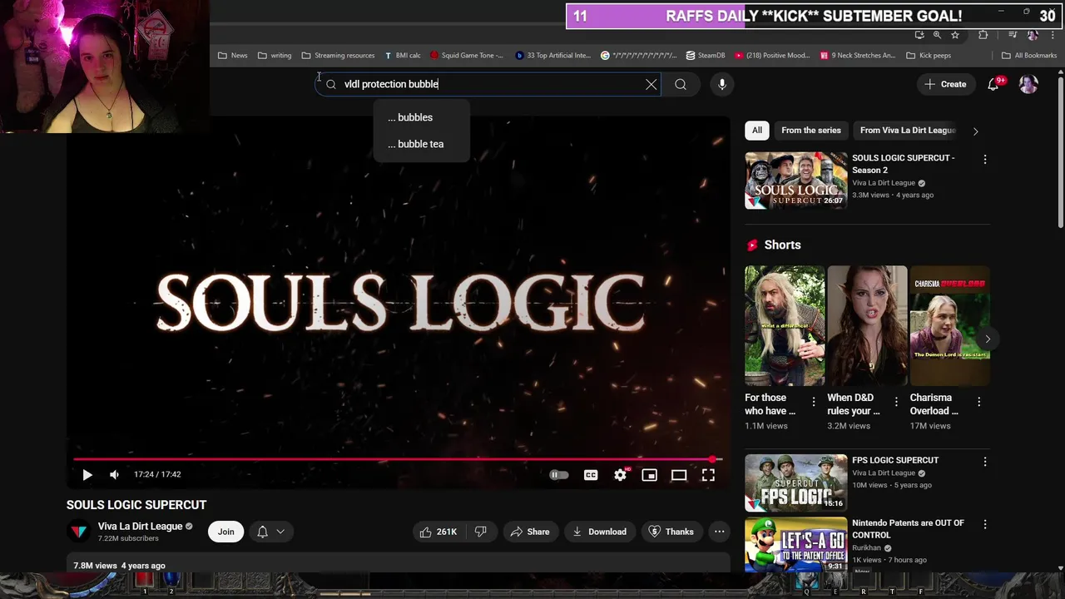
Task: Start voice search with microphone icon
Action: click(722, 84)
